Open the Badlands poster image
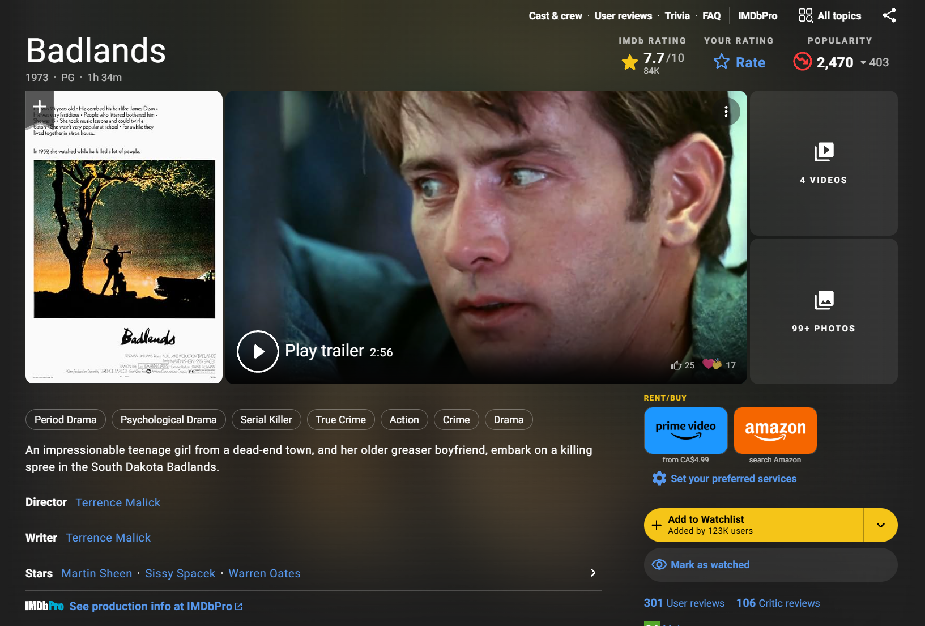This screenshot has height=626, width=925. (124, 237)
